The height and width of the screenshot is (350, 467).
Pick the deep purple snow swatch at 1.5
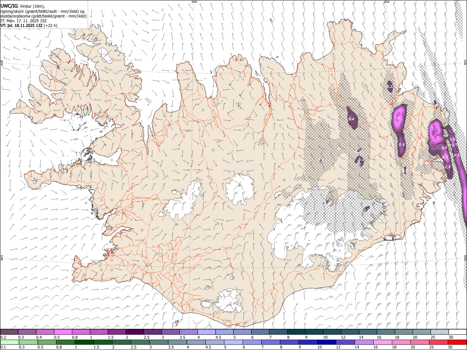pyautogui.click(x=117, y=332)
